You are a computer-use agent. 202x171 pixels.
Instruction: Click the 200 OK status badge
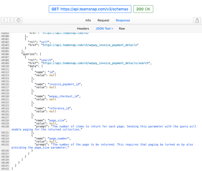click(143, 9)
